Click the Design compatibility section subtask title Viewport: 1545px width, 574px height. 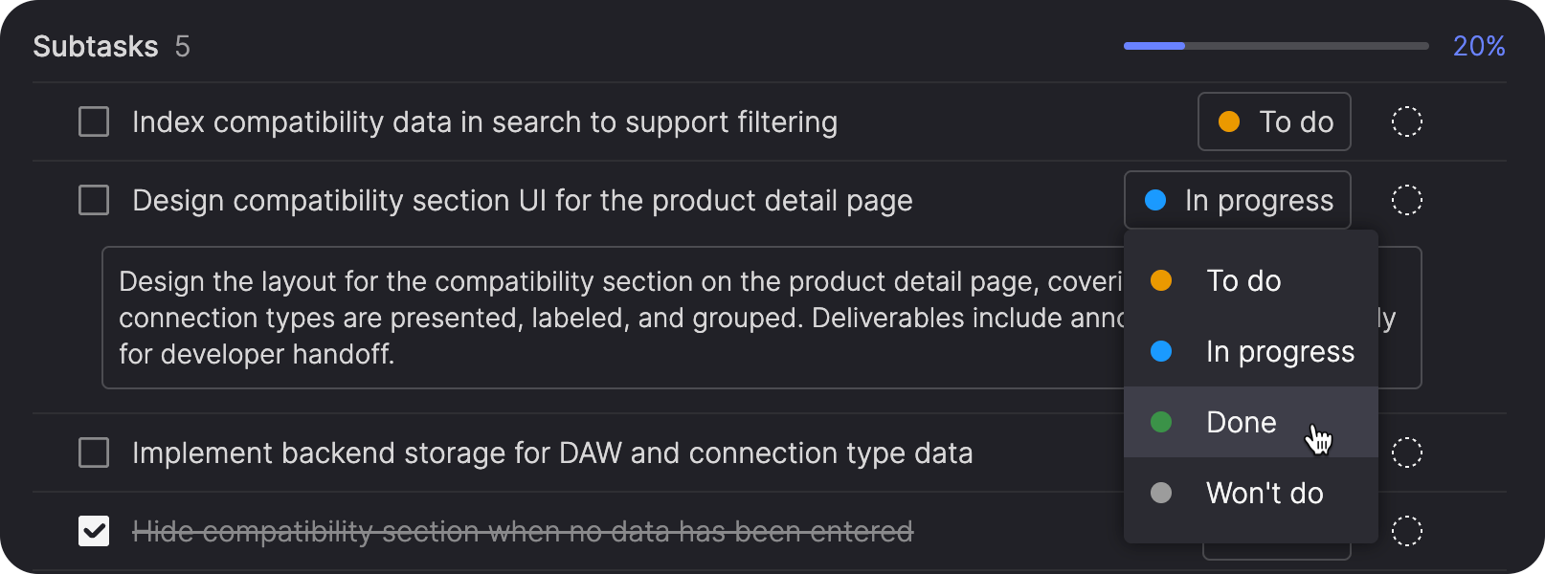522,200
